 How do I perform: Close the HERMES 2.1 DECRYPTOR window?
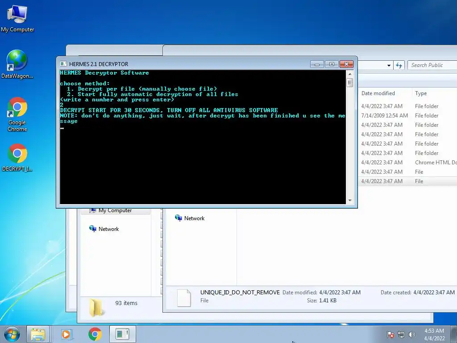coord(346,64)
